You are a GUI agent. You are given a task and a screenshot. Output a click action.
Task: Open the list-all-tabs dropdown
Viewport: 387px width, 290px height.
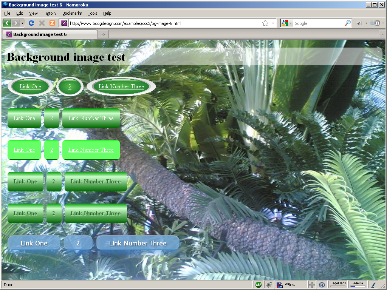pyautogui.click(x=382, y=34)
